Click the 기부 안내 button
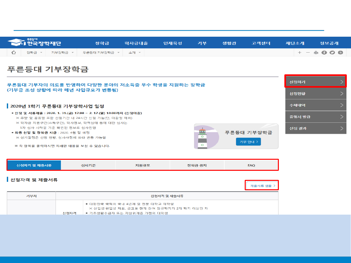351x263 pixels. (x=249, y=142)
